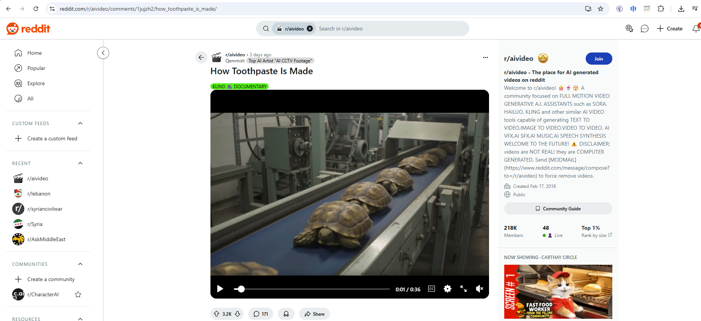Collapse the Recent section

(80, 163)
